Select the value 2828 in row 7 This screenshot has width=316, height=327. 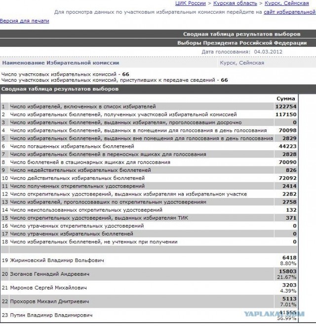click(289, 154)
